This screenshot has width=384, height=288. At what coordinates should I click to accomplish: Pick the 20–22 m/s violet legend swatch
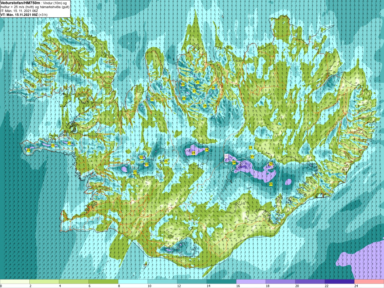(310, 282)
